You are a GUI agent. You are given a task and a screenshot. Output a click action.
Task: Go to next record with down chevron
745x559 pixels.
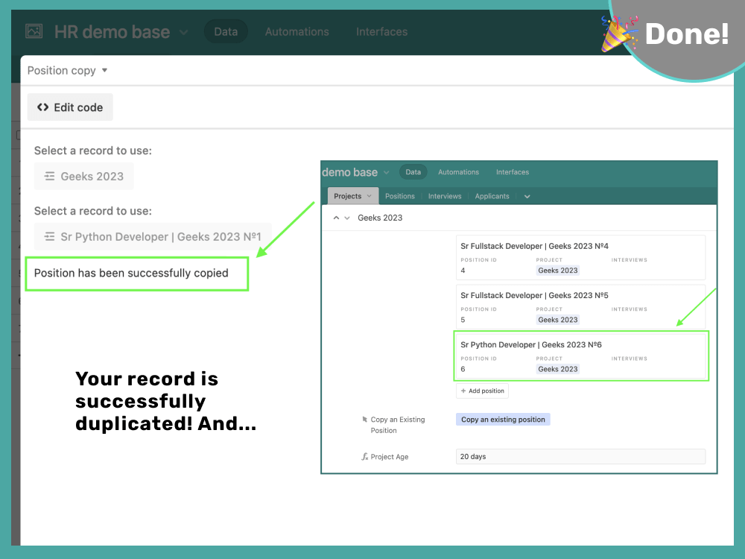[347, 218]
